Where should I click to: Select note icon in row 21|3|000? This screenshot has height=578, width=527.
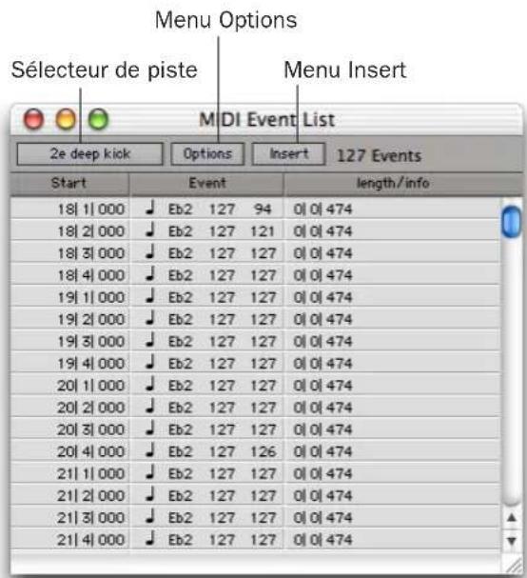149,517
